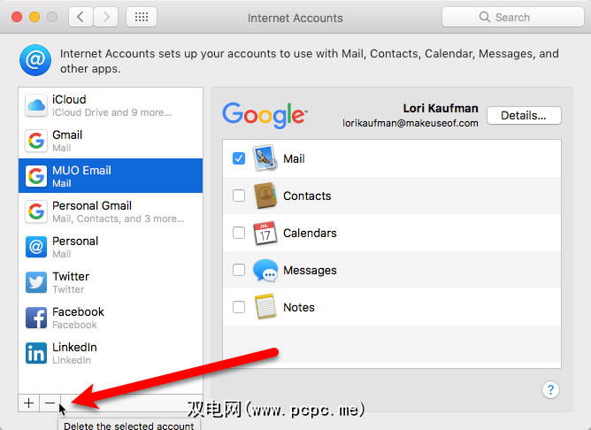Click the magnifying glass search icon
This screenshot has height=430, width=591.
coord(484,17)
